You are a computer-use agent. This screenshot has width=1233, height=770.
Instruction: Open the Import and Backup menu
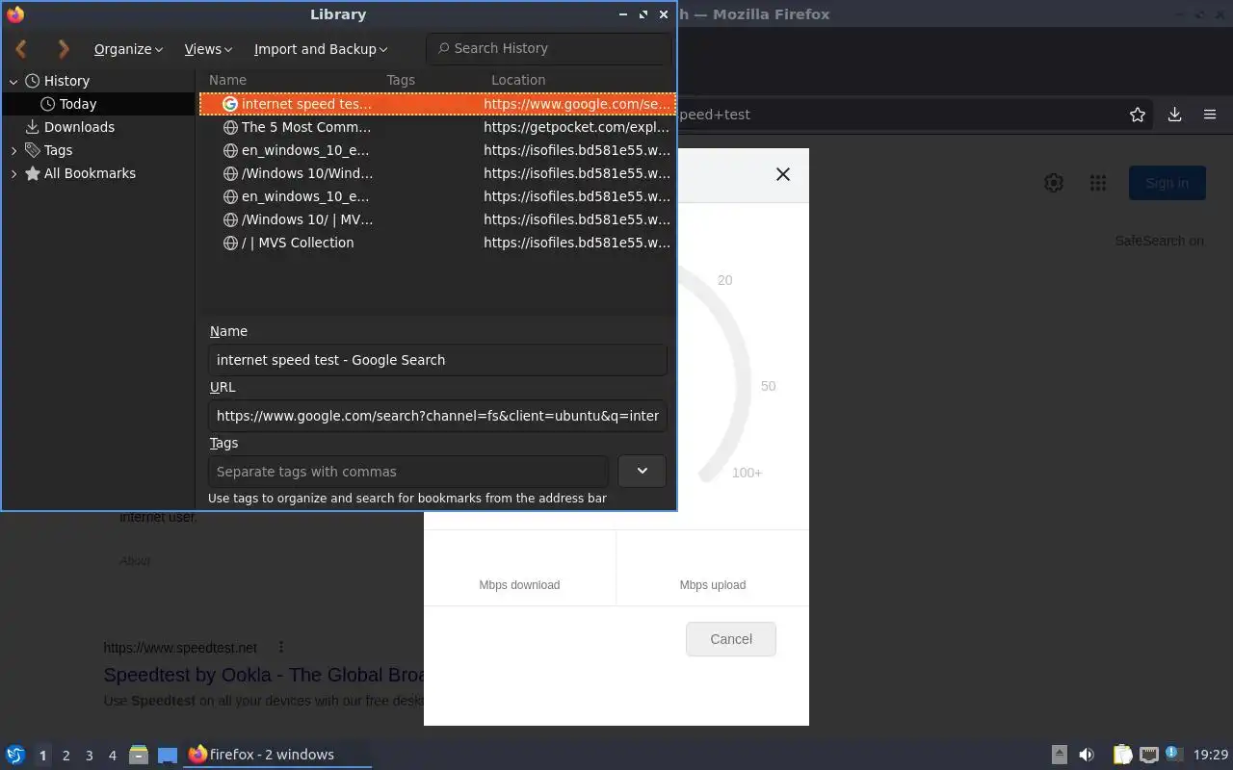point(321,49)
